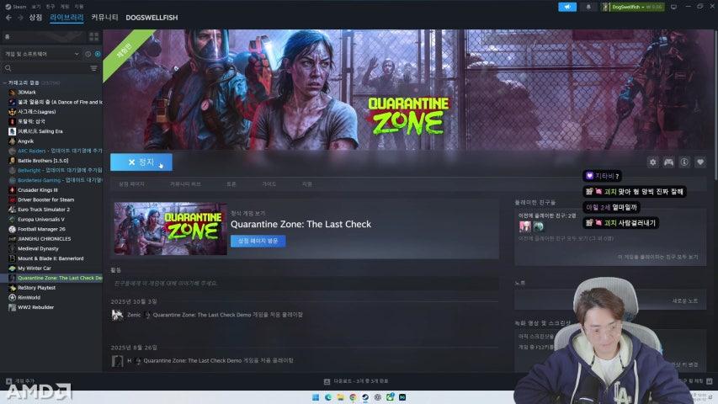The image size is (718, 404).
Task: Collapse the uncategorized games list
Action: (4, 82)
